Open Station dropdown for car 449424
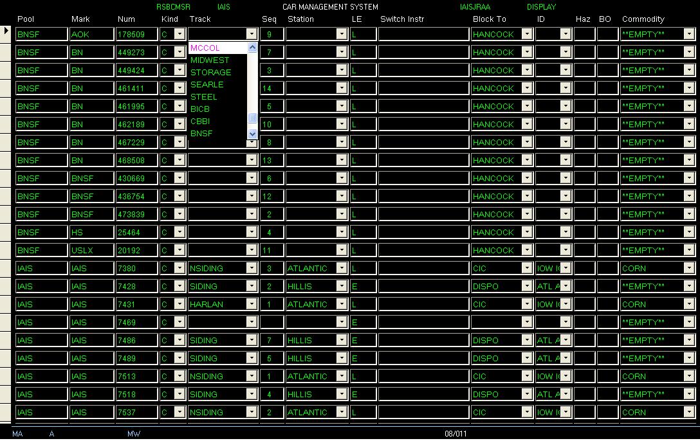The height and width of the screenshot is (441, 700). (x=342, y=70)
